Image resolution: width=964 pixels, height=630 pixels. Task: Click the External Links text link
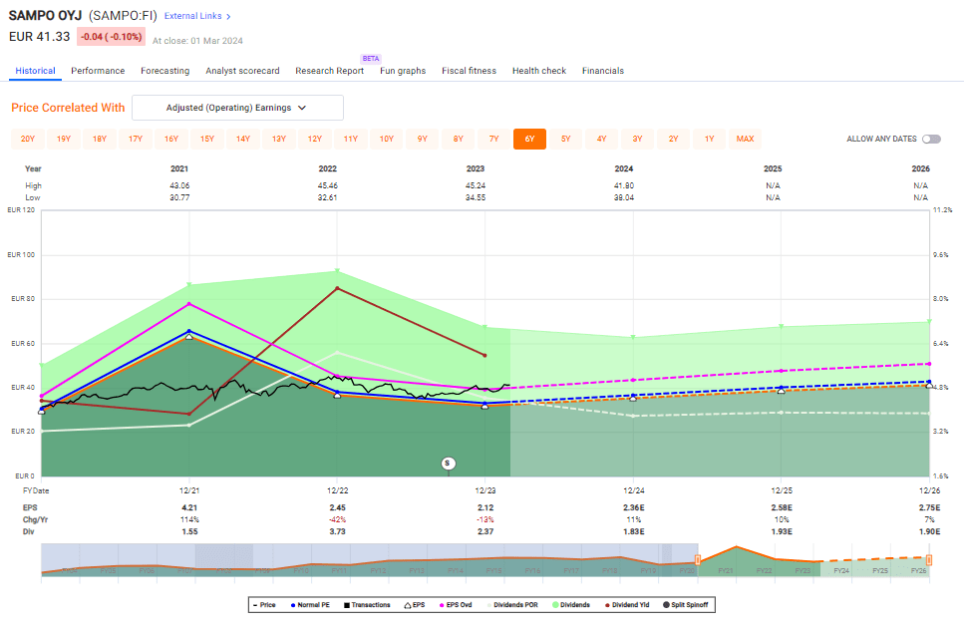pyautogui.click(x=195, y=16)
